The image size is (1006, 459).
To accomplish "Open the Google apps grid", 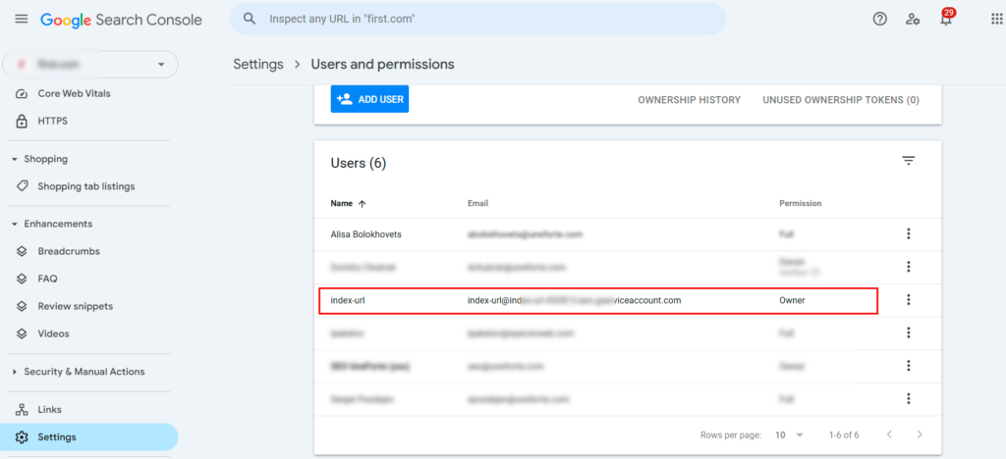I will click(997, 20).
